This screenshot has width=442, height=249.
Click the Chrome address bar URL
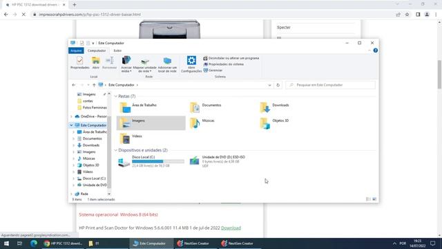point(90,15)
